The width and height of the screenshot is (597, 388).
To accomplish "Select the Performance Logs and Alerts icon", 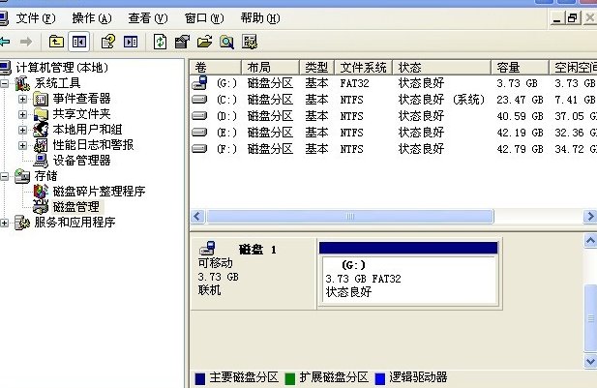I will pos(41,145).
